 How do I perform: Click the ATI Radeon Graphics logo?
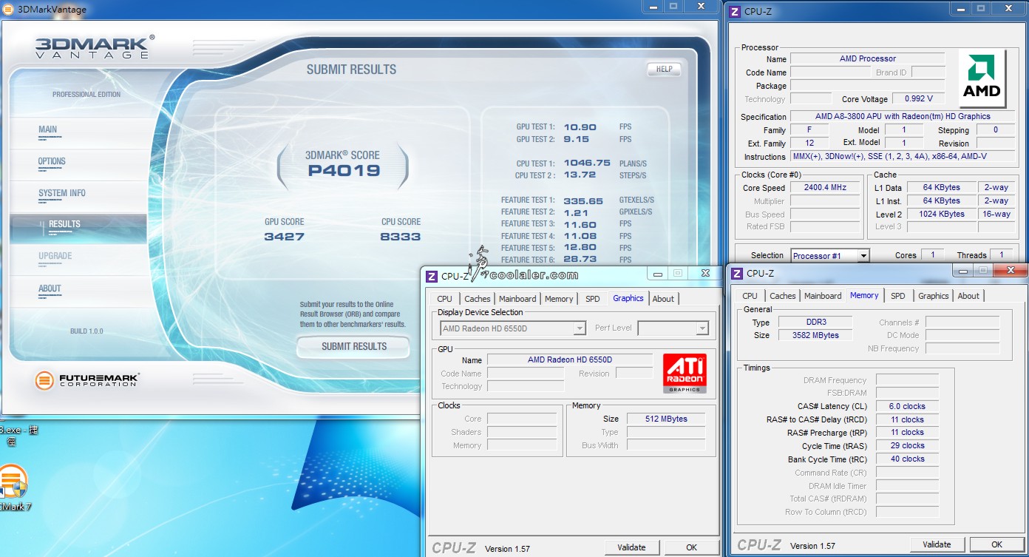684,373
